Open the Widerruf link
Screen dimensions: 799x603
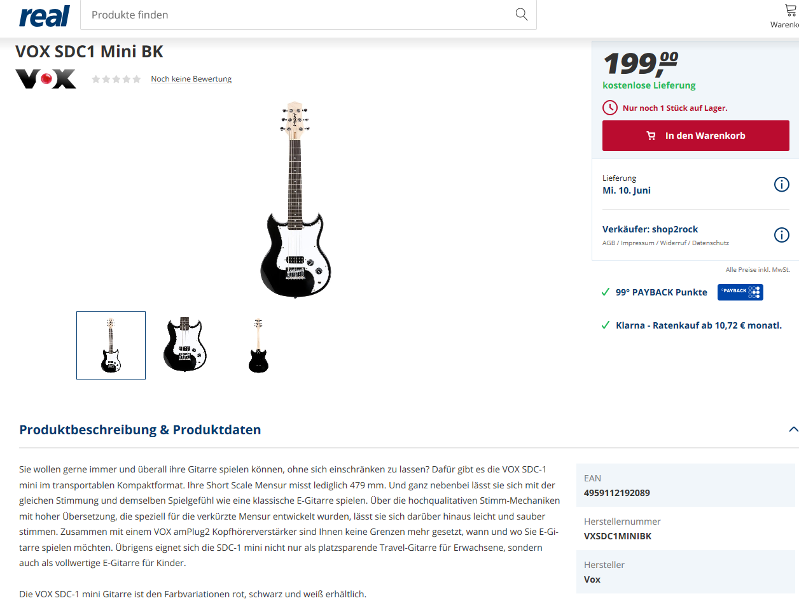tap(672, 243)
